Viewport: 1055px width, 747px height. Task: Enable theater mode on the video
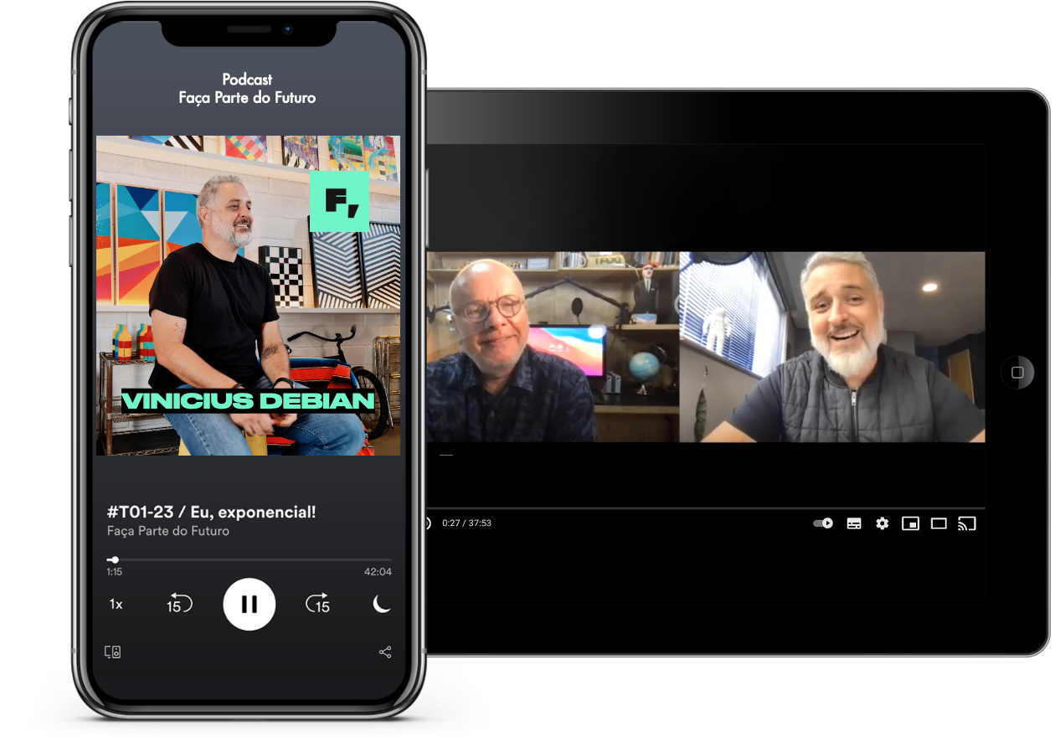(939, 523)
